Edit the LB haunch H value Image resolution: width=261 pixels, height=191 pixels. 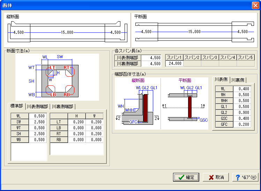(77, 128)
